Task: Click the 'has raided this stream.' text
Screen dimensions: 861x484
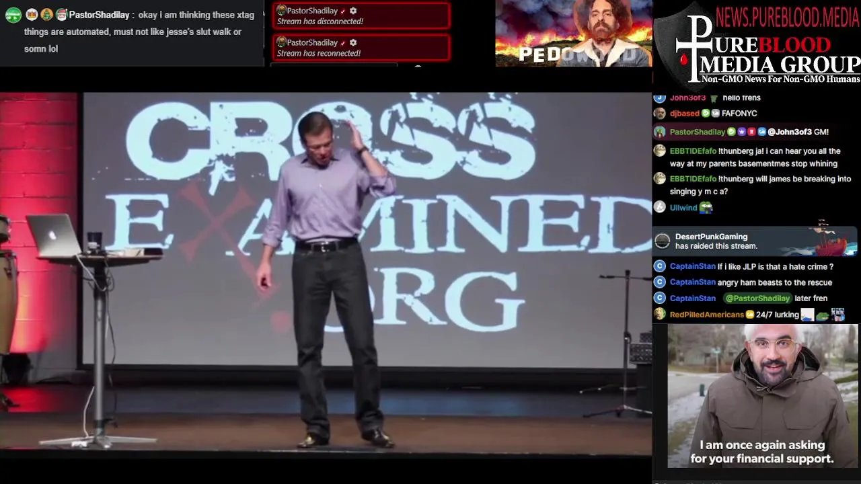Action: (716, 246)
